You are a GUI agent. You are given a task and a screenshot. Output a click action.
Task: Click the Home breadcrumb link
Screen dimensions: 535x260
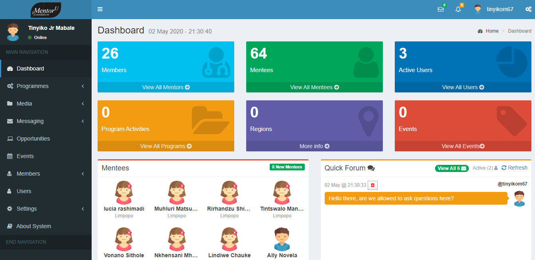coord(492,31)
